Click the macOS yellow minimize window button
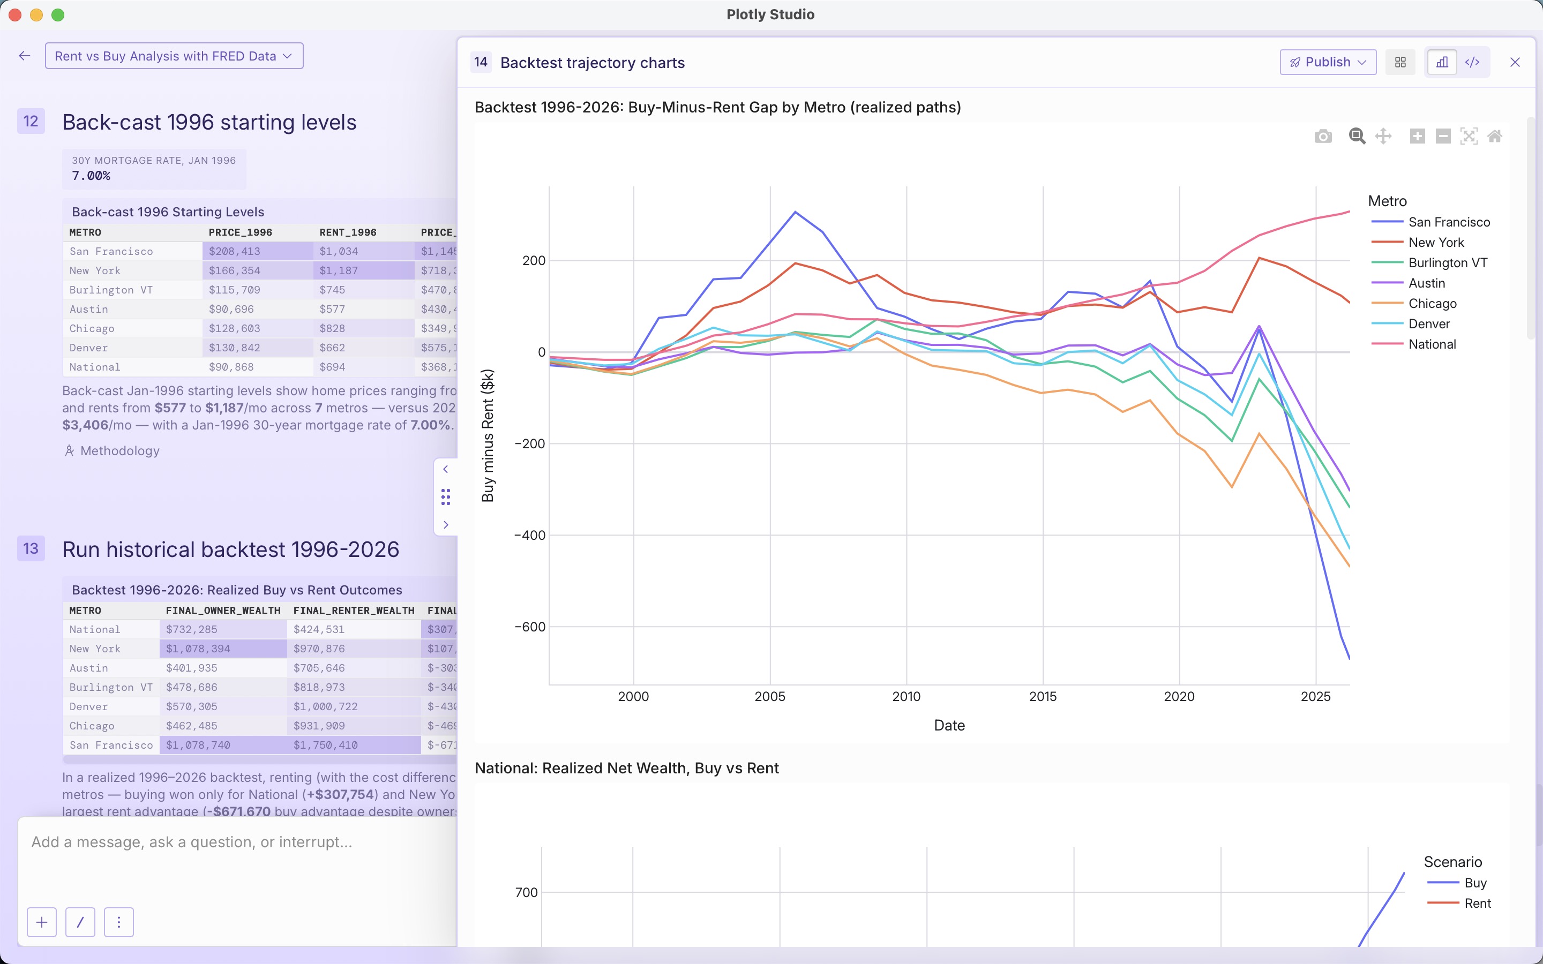 36,14
